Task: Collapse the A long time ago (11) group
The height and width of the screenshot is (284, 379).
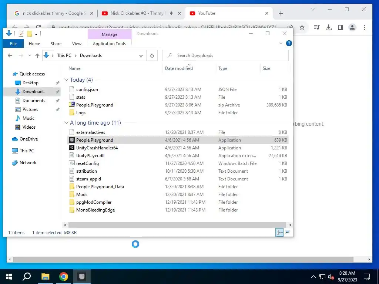Action: click(x=66, y=123)
